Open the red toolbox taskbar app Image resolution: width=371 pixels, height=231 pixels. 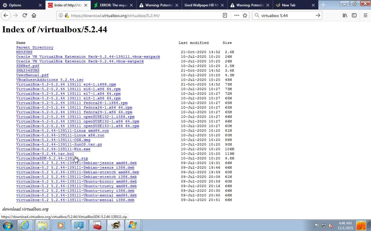coord(97,225)
